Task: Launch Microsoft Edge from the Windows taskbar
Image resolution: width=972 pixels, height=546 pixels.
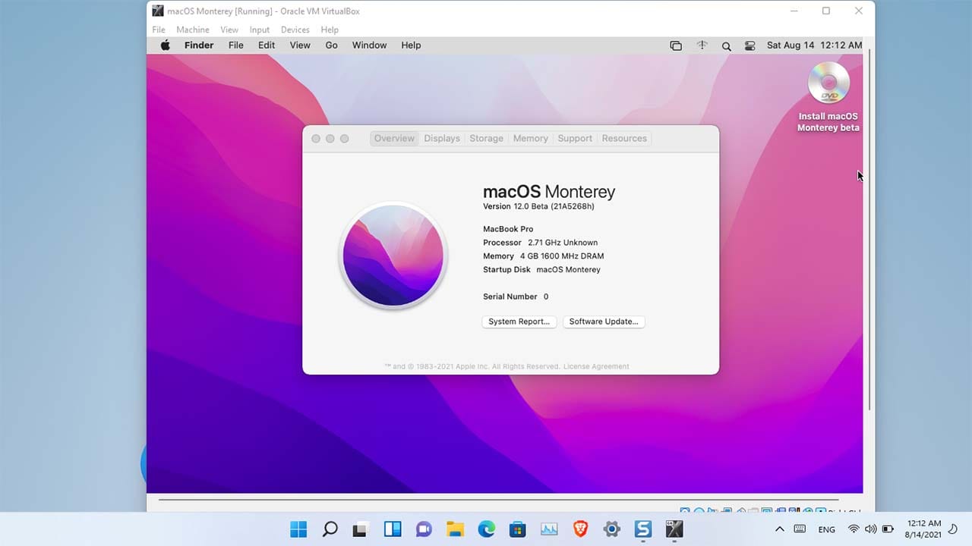Action: point(486,529)
